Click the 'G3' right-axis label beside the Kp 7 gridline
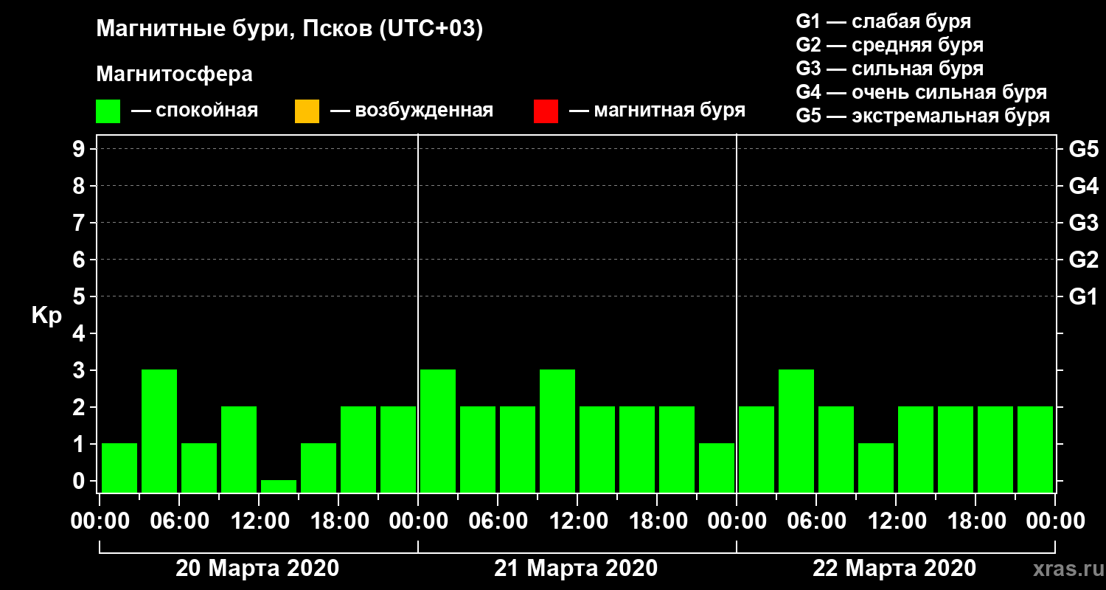1106x590 pixels. [1084, 223]
